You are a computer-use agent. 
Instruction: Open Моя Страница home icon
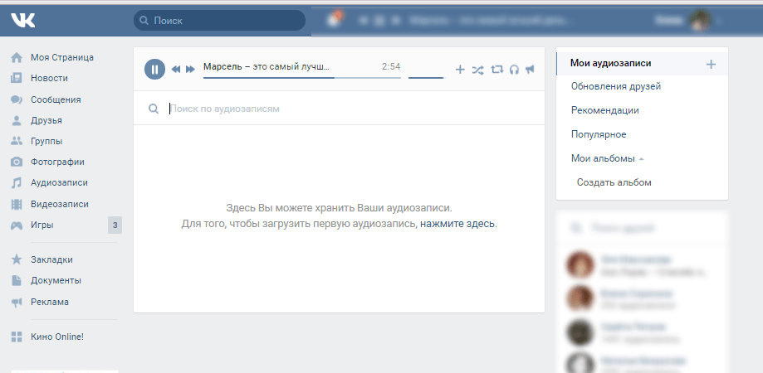pos(17,57)
